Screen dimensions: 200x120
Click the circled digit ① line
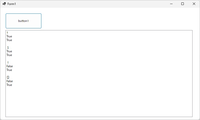(x=8, y=77)
